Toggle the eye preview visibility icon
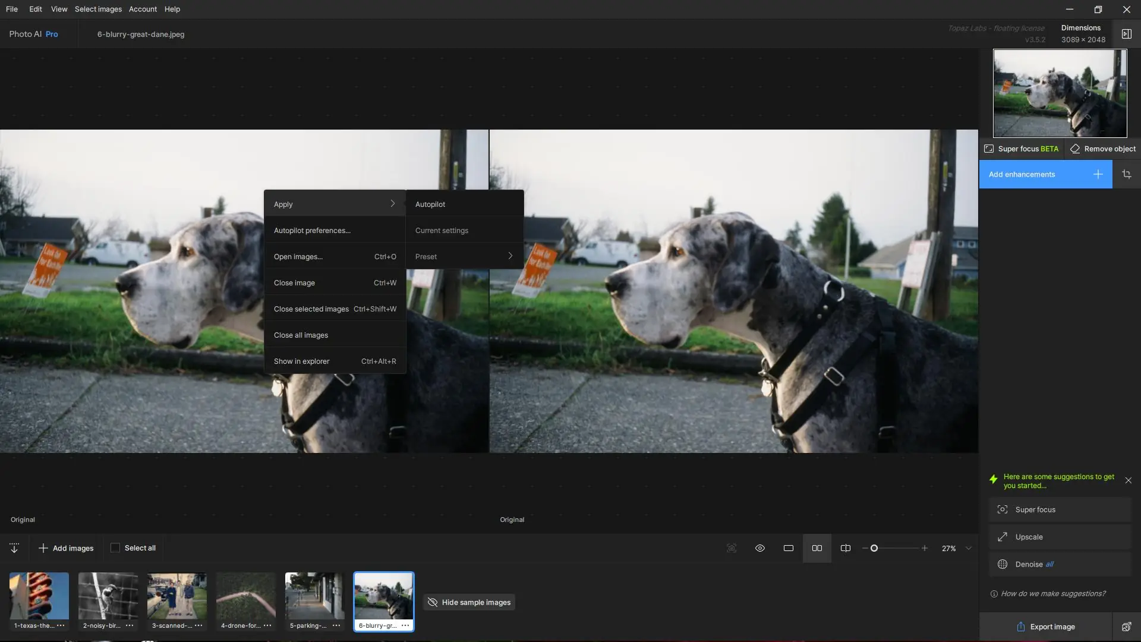This screenshot has width=1141, height=642. (x=759, y=548)
